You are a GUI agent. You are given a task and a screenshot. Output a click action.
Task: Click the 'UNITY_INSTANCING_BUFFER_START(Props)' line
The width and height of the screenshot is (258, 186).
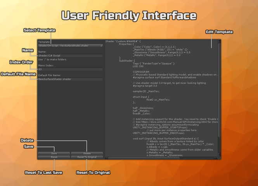click(160, 127)
